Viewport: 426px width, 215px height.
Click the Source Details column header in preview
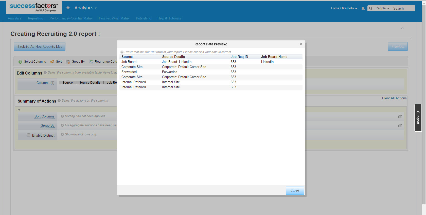[x=173, y=57]
